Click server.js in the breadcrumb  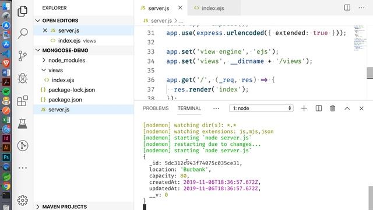pos(161,21)
